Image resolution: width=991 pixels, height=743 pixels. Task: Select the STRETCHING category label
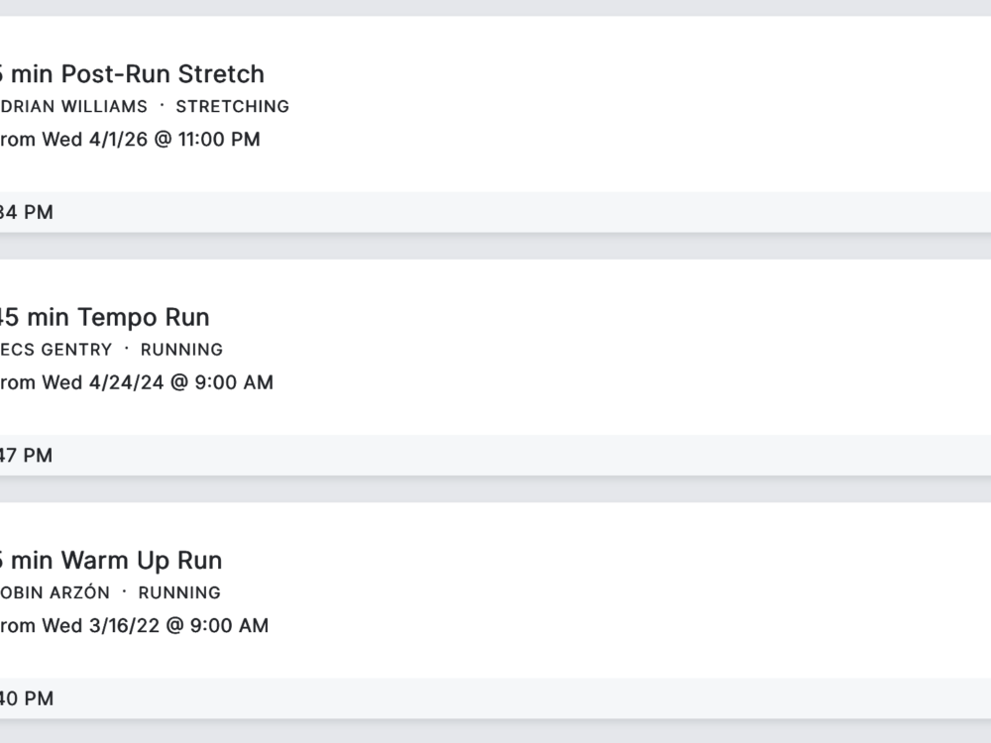pos(232,107)
